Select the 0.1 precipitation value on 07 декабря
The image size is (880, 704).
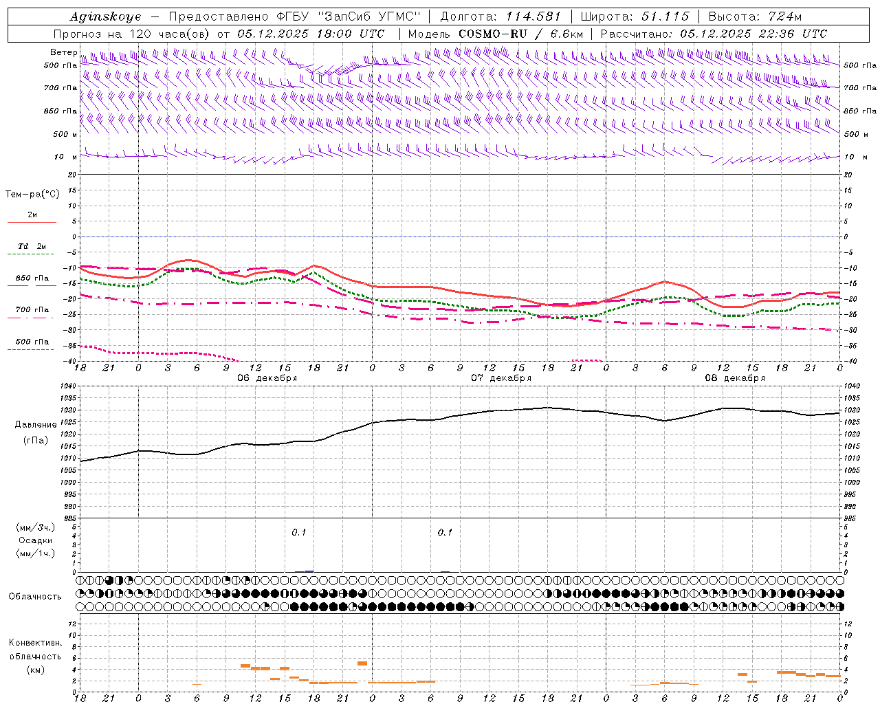[445, 532]
